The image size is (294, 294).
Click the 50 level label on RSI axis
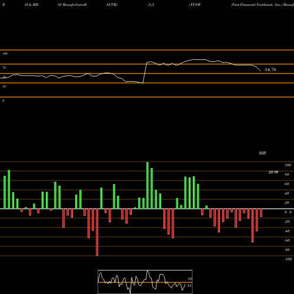[4, 77]
